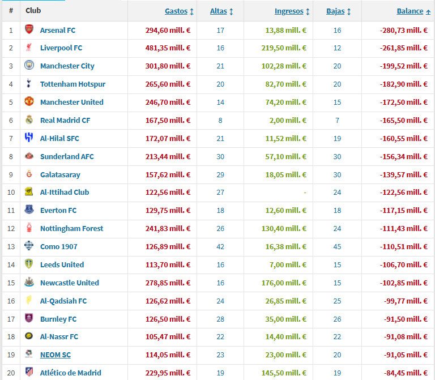Click the Al-Nassr FC crest icon

click(29, 336)
